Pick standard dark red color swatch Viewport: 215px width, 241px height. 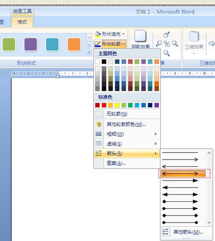click(97, 105)
